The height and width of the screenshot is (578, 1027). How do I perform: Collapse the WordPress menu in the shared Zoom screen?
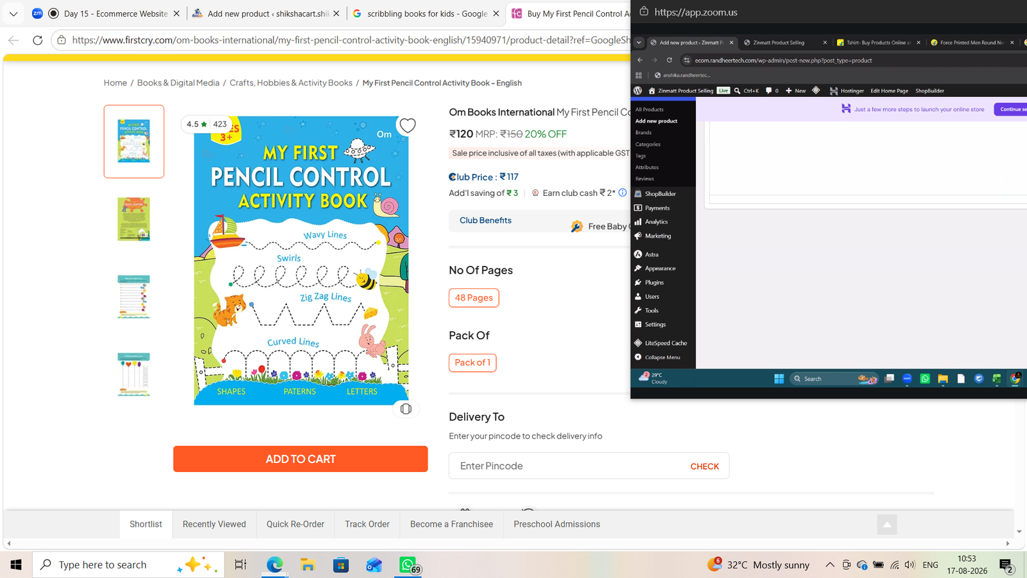[x=663, y=357]
